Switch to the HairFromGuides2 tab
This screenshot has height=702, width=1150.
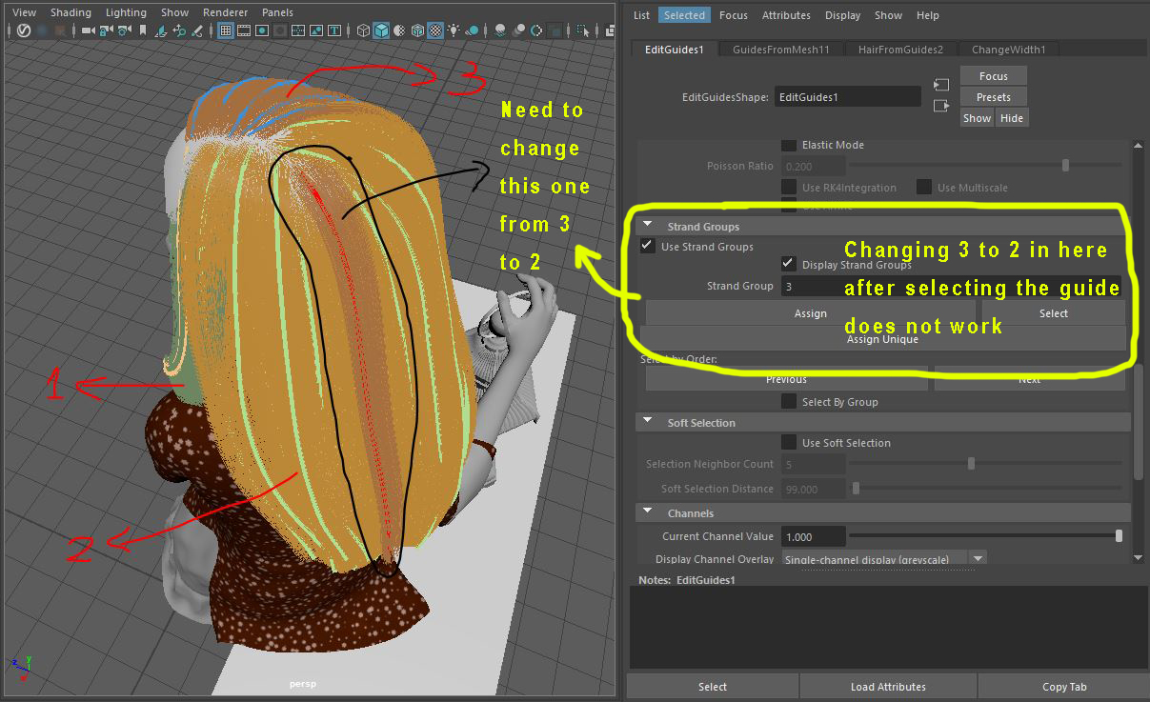(899, 50)
